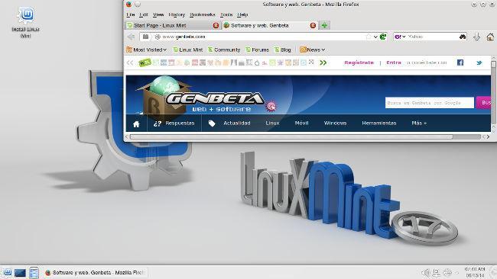Click the volume speaker tray icon
The height and width of the screenshot is (279, 497).
[x=426, y=273]
